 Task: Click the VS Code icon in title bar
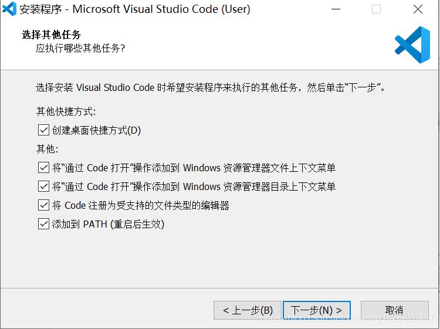[x=9, y=9]
